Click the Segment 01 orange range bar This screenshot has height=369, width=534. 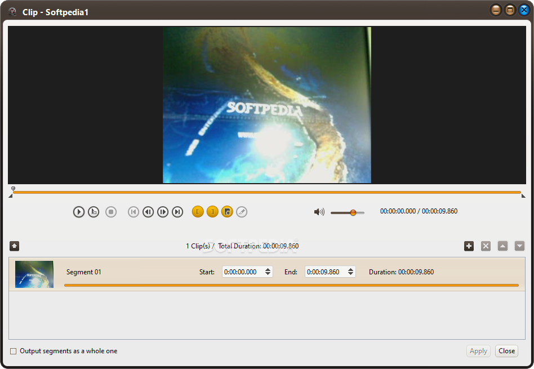coord(292,285)
